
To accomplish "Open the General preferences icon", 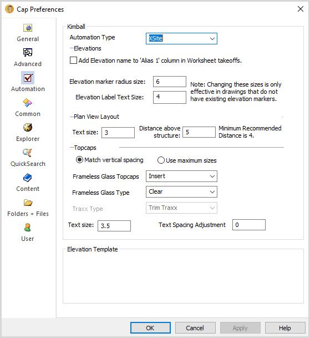I will 28,28.
